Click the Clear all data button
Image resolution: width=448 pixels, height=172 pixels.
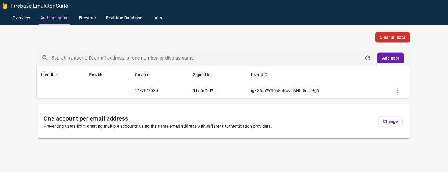point(392,37)
